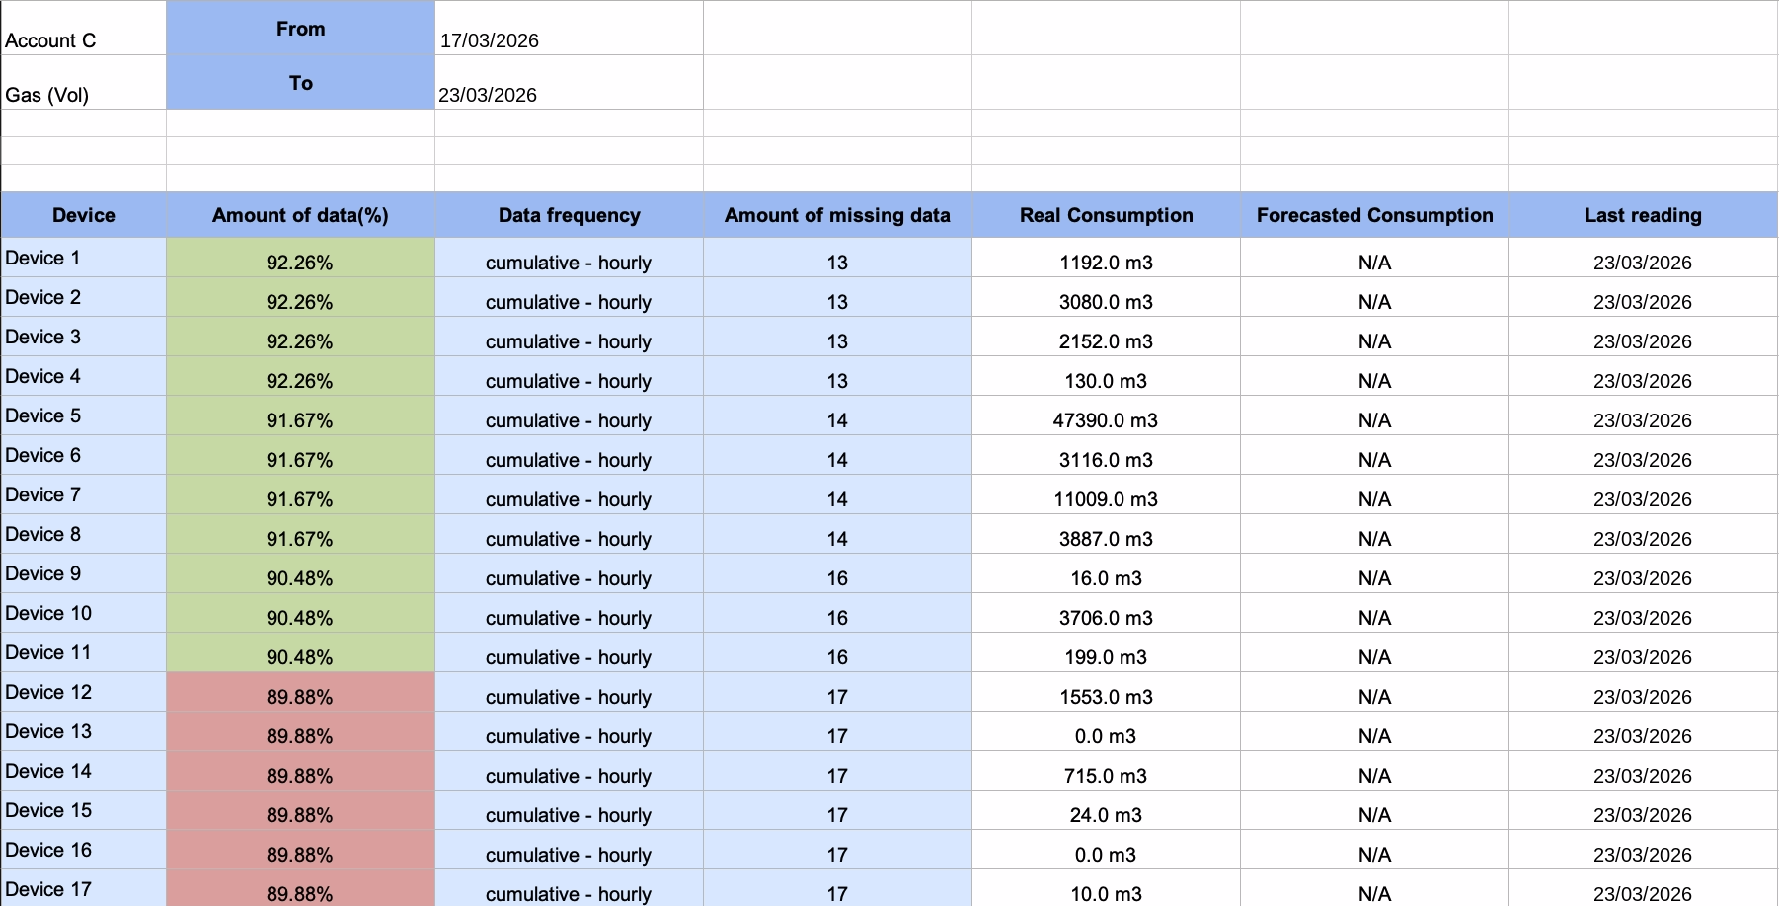Select the Data frequency header cell

tap(569, 215)
